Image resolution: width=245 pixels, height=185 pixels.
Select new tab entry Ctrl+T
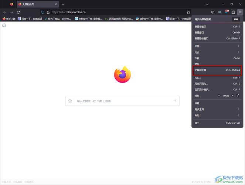pyautogui.click(x=217, y=27)
